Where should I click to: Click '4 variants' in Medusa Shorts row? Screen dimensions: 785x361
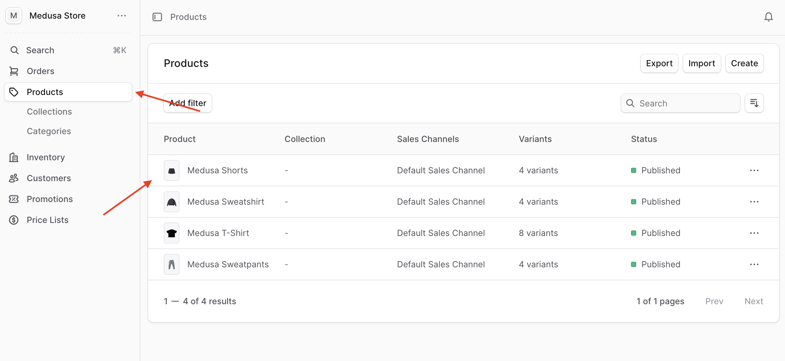pyautogui.click(x=538, y=170)
